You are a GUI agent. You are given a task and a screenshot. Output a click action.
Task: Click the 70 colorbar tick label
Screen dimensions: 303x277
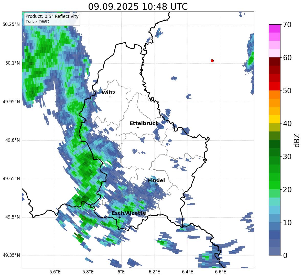[x=287, y=25]
